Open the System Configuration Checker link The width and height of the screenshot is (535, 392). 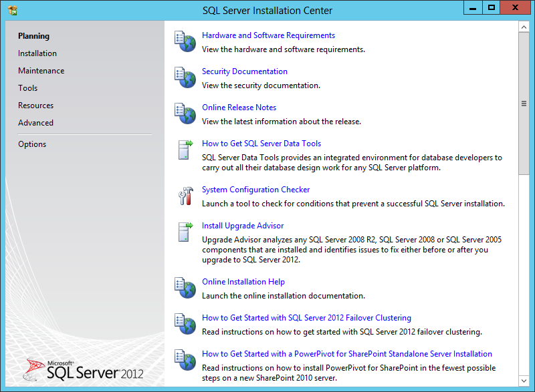coord(256,190)
